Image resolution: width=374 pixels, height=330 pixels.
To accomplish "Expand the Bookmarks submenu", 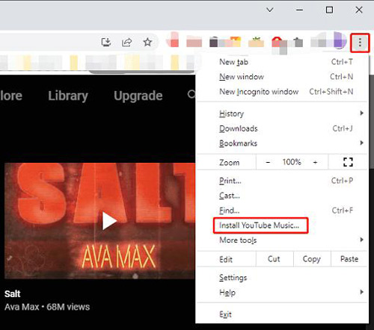I will pos(283,143).
